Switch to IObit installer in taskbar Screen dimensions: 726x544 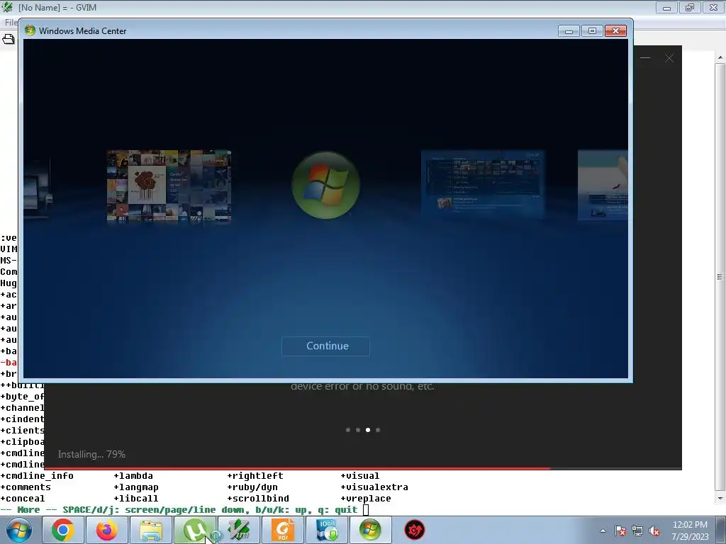[326, 530]
